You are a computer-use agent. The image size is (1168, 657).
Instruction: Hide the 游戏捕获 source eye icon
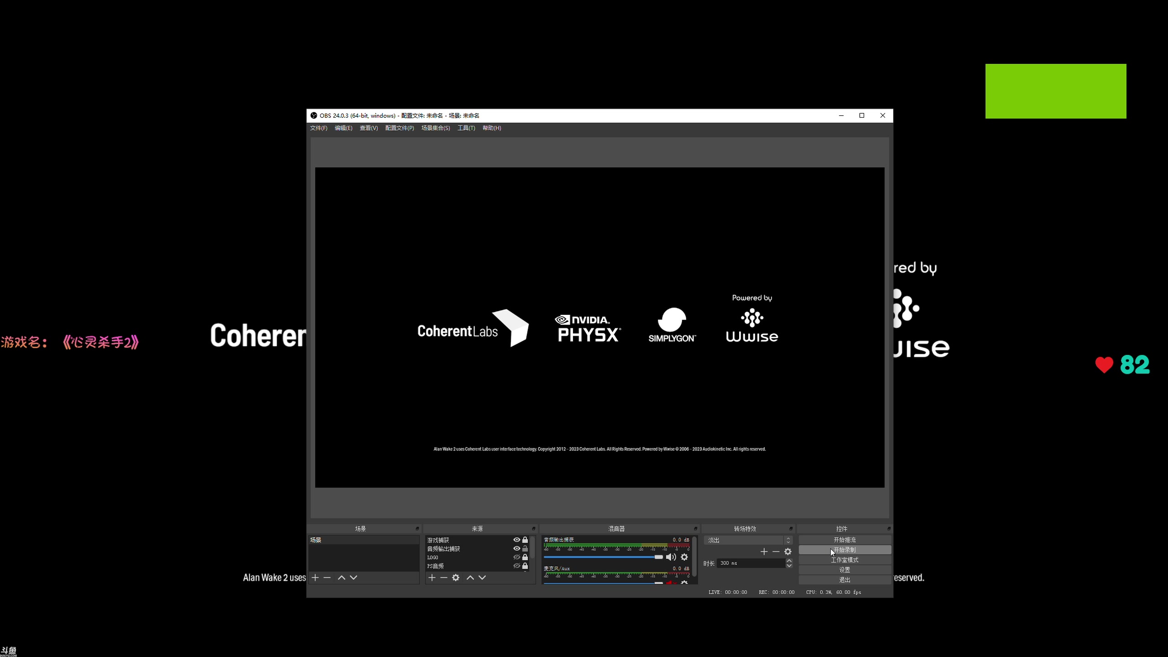pos(516,540)
